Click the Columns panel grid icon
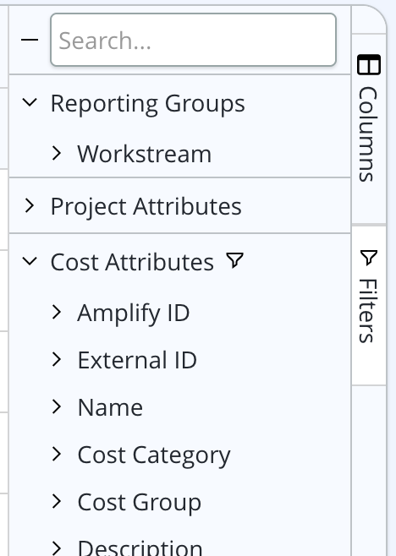 point(369,64)
